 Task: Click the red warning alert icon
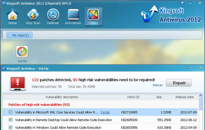pos(18,83)
